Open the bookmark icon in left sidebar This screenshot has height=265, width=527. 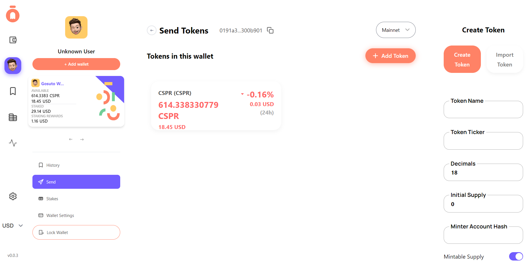[13, 91]
